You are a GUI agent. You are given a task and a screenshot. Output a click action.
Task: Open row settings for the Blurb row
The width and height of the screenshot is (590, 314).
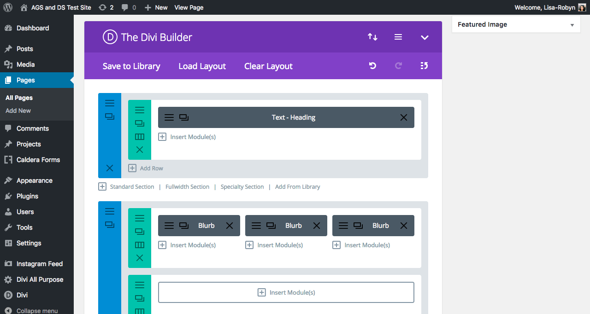[140, 218]
